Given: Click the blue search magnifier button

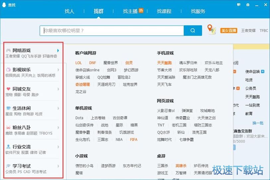Looking at the screenshot, I should (x=193, y=31).
